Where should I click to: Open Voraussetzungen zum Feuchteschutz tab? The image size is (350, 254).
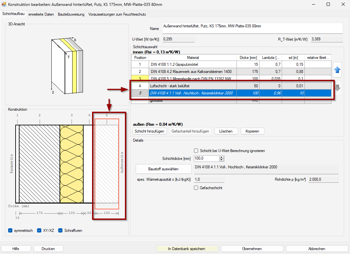[x=117, y=14]
